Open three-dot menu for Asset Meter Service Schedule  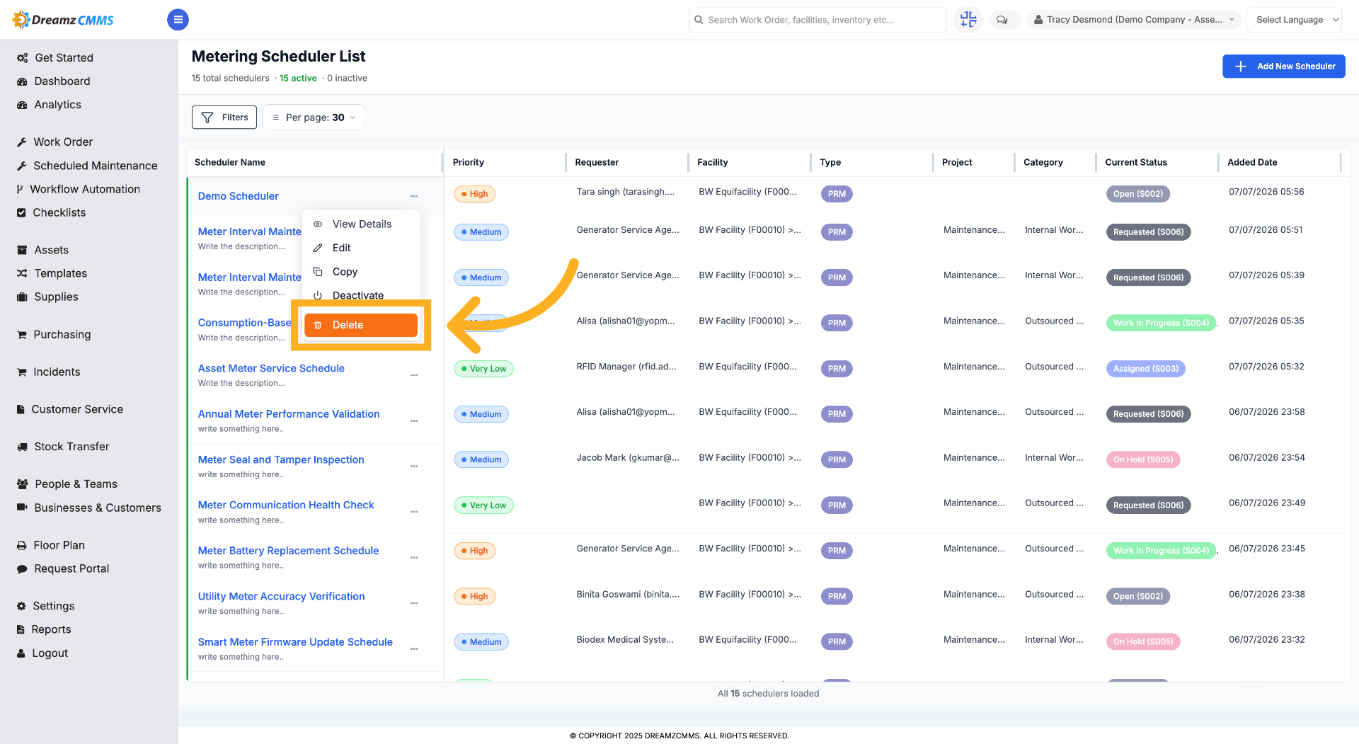(414, 375)
